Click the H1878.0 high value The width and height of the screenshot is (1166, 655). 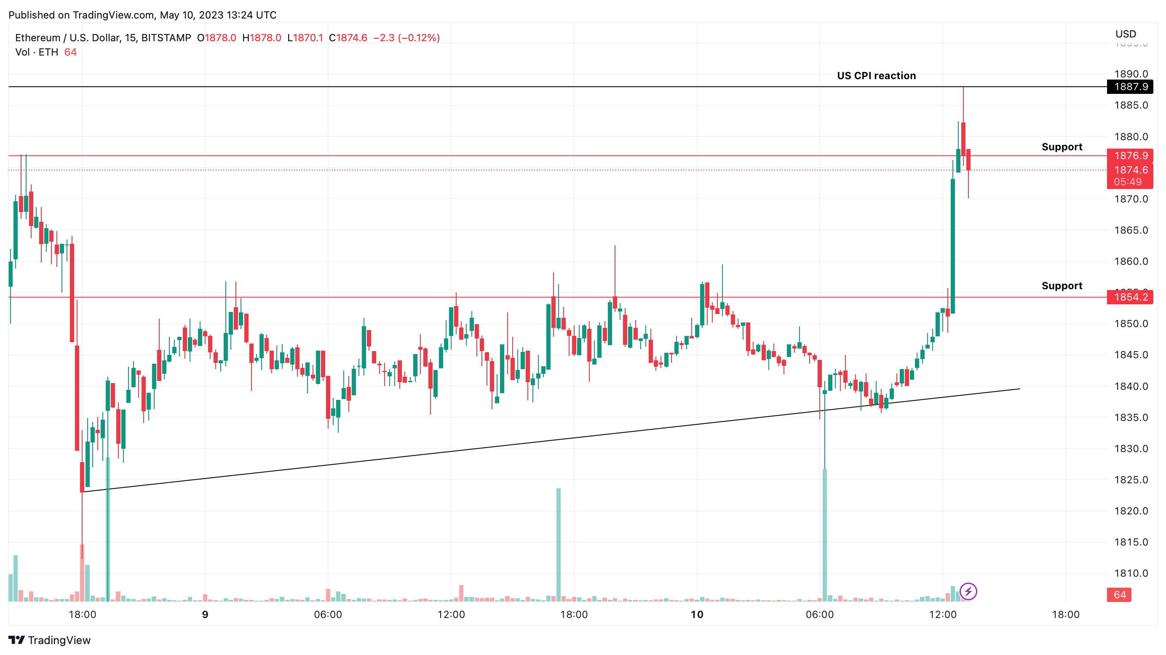(262, 37)
